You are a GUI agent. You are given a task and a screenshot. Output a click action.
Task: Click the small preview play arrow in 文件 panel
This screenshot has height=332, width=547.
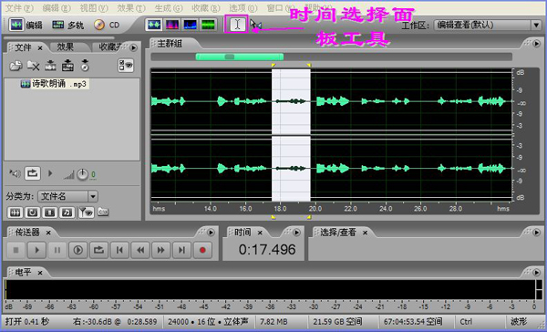[50, 173]
